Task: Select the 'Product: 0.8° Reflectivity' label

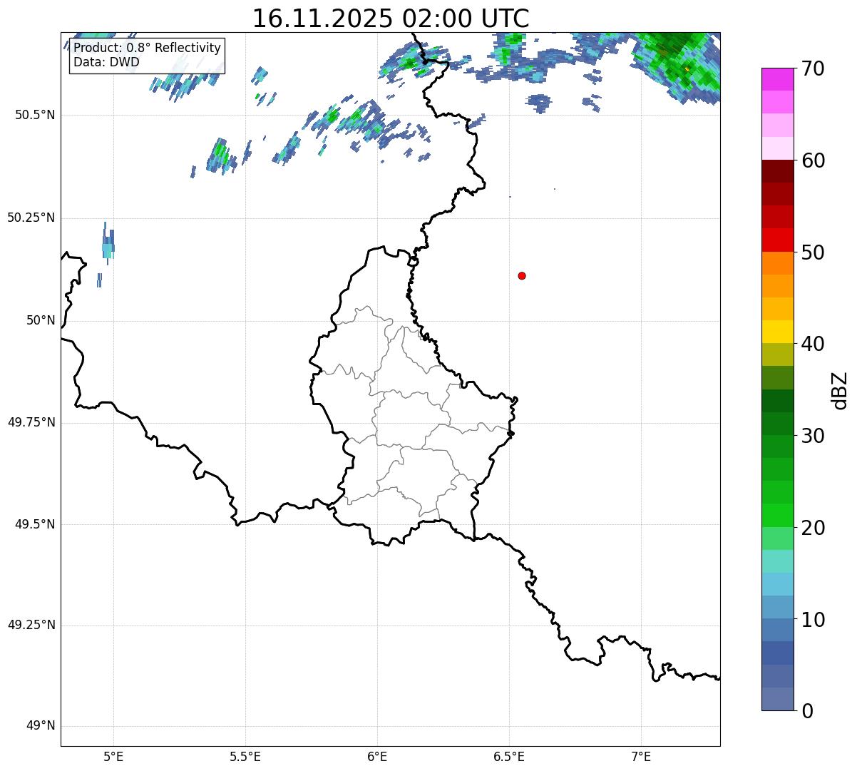Action: click(x=148, y=48)
